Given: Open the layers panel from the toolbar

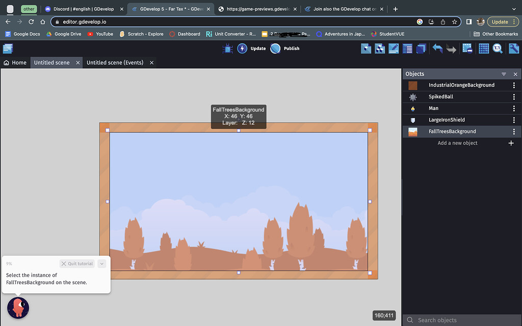Looking at the screenshot, I should 421,48.
